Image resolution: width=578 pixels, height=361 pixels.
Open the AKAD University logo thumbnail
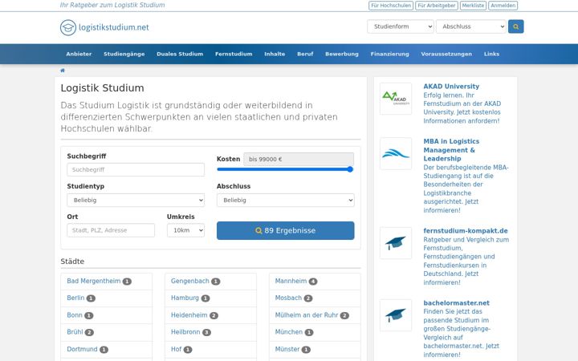(396, 99)
